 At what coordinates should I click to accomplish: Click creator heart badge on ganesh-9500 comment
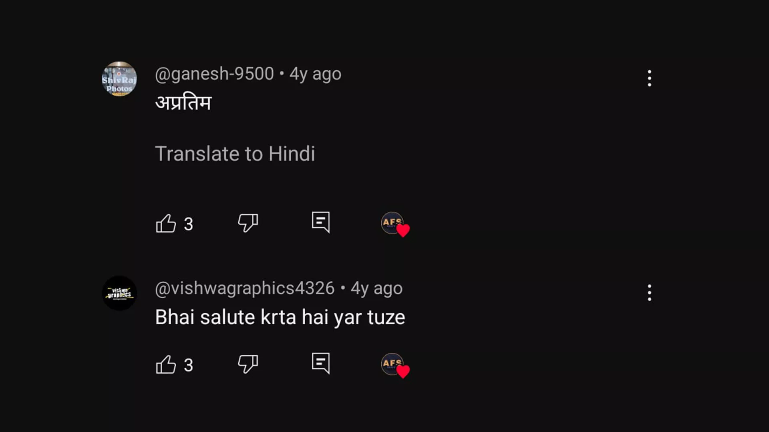point(395,224)
